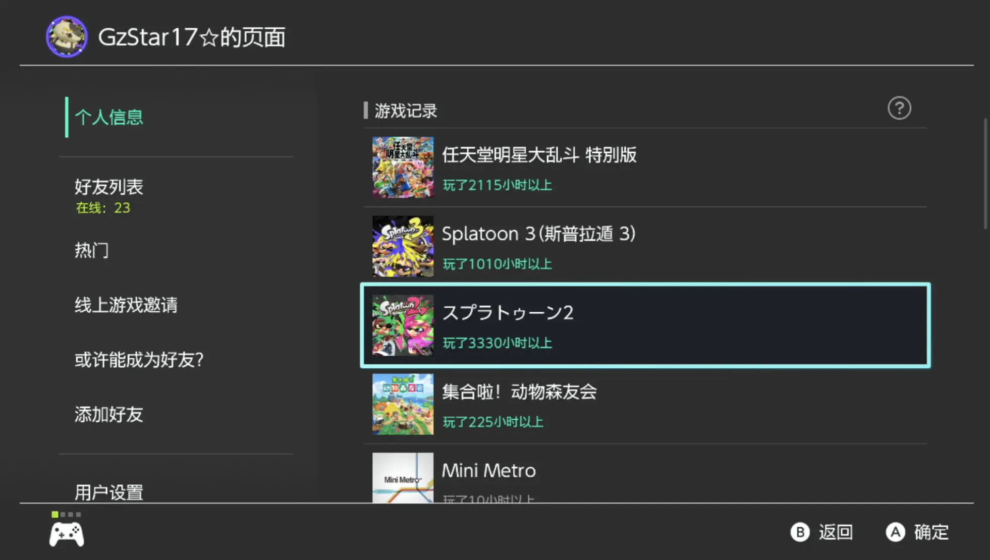This screenshot has width=990, height=560.
Task: Choose 添加好友 from the sidebar
Action: (109, 415)
